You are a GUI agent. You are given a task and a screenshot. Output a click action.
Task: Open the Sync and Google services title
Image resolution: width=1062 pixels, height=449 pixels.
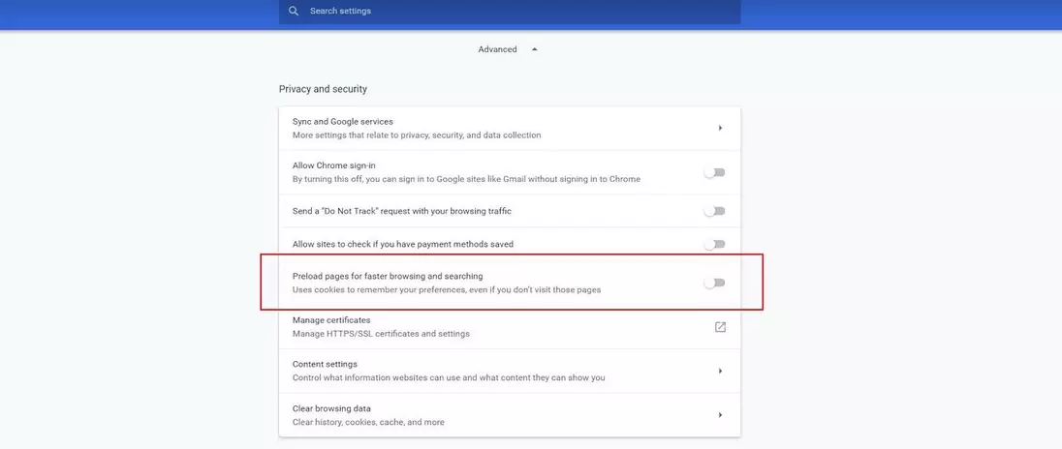[x=343, y=122]
